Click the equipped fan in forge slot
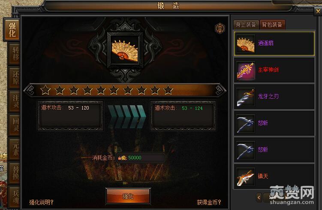 pos(125,50)
